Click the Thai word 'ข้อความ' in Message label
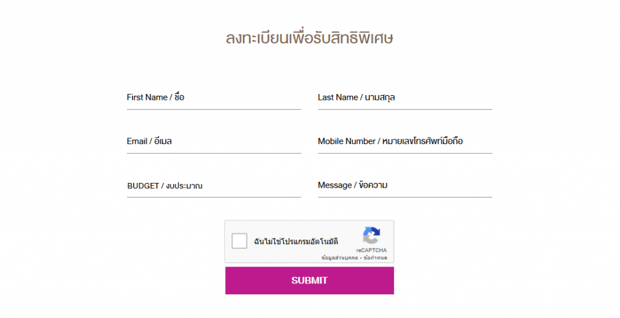The height and width of the screenshot is (318, 620). 373,185
